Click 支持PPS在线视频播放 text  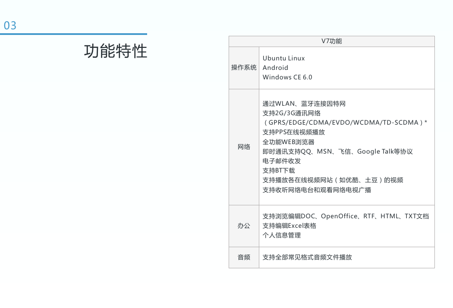294,132
